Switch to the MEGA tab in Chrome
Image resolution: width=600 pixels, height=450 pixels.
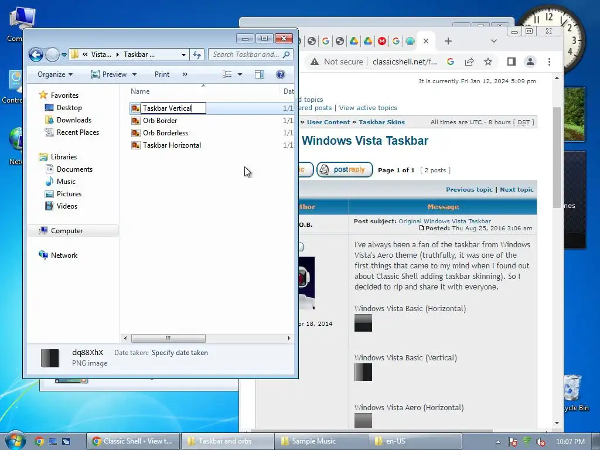[x=382, y=41]
